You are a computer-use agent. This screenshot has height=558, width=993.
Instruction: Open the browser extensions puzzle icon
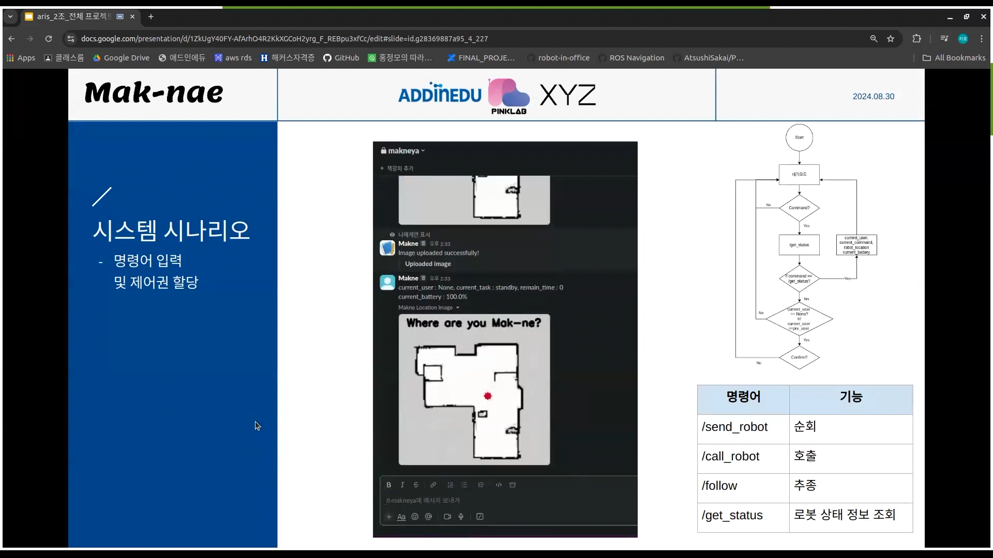[916, 39]
